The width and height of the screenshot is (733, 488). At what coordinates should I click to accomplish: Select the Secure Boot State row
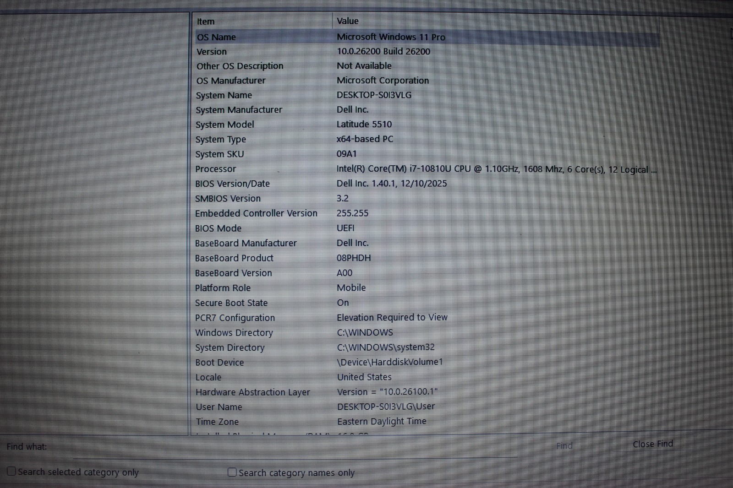pos(427,303)
